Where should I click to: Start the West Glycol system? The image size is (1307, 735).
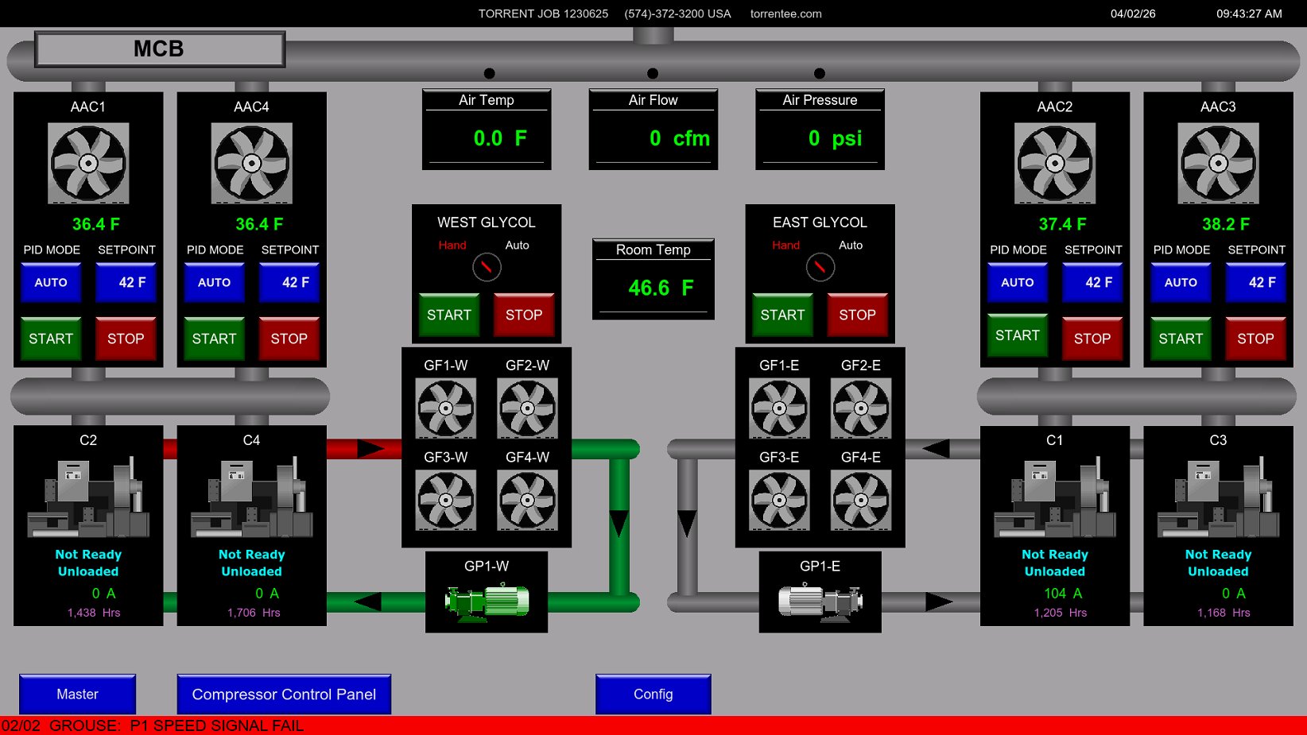point(449,315)
